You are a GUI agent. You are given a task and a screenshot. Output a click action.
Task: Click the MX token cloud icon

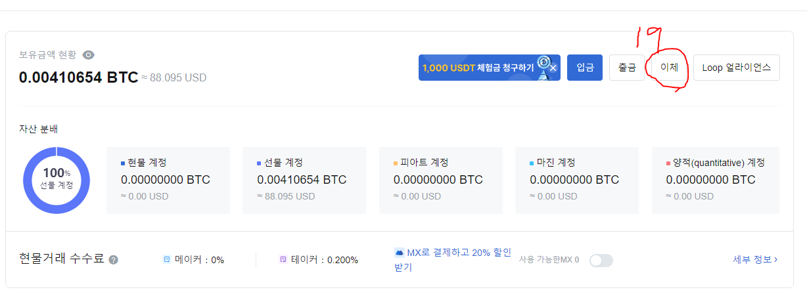pos(399,252)
